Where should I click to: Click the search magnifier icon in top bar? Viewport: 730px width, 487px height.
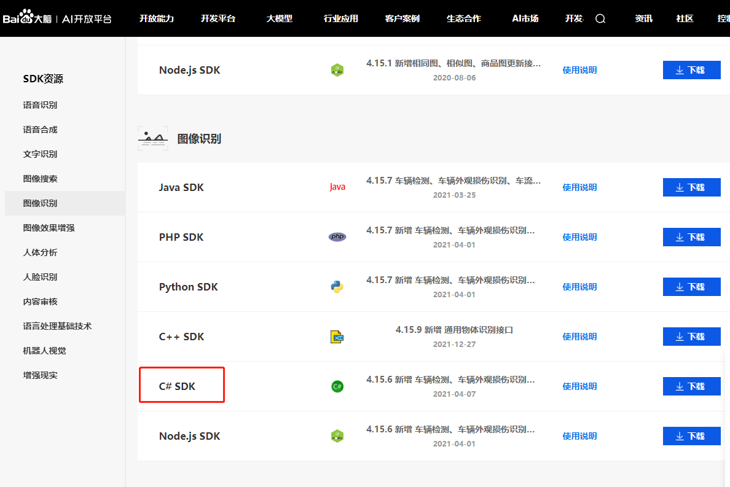(600, 18)
